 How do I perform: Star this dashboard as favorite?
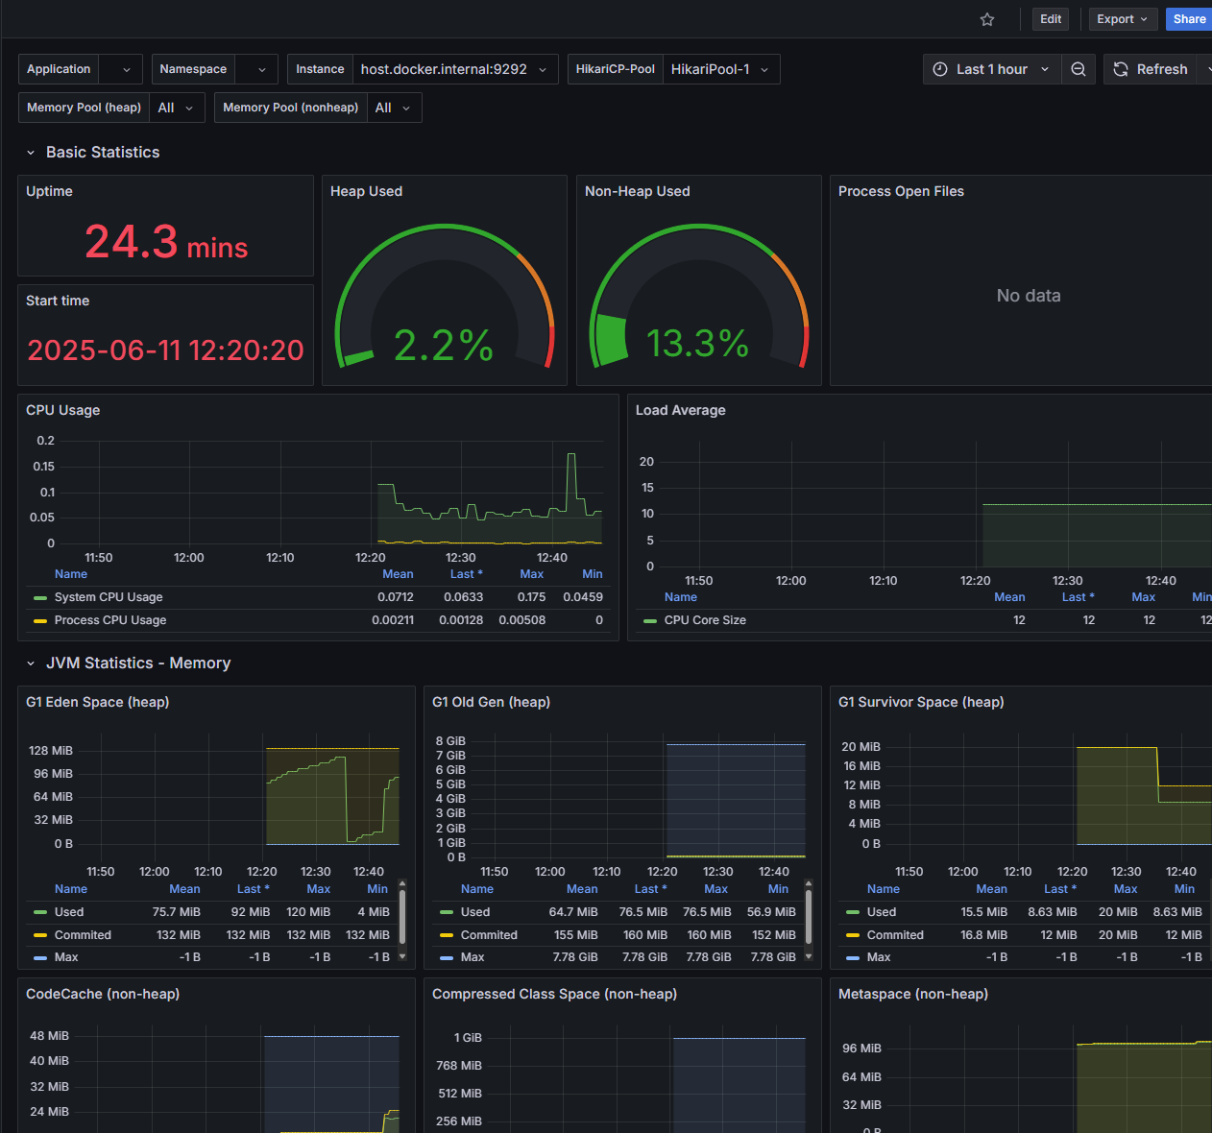987,19
